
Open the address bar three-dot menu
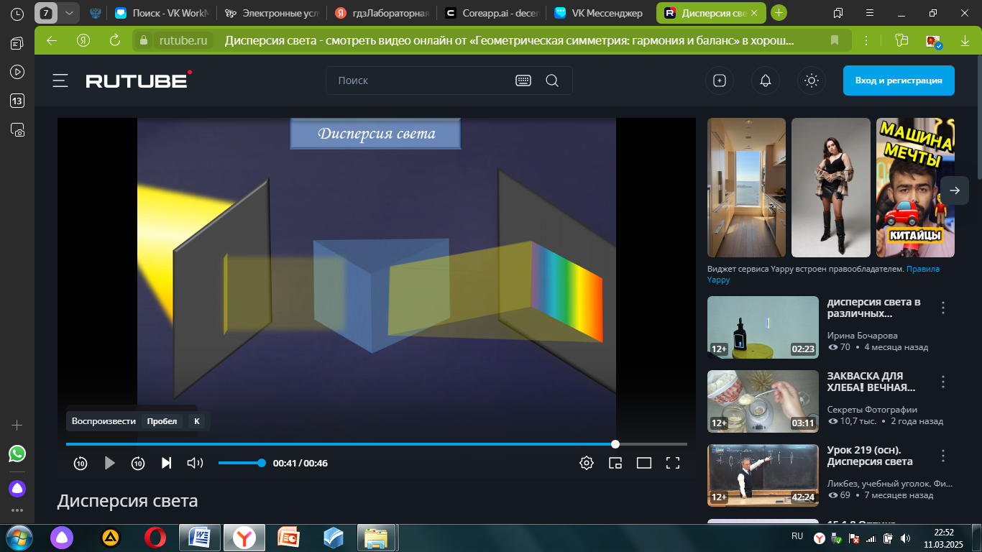[x=867, y=40]
